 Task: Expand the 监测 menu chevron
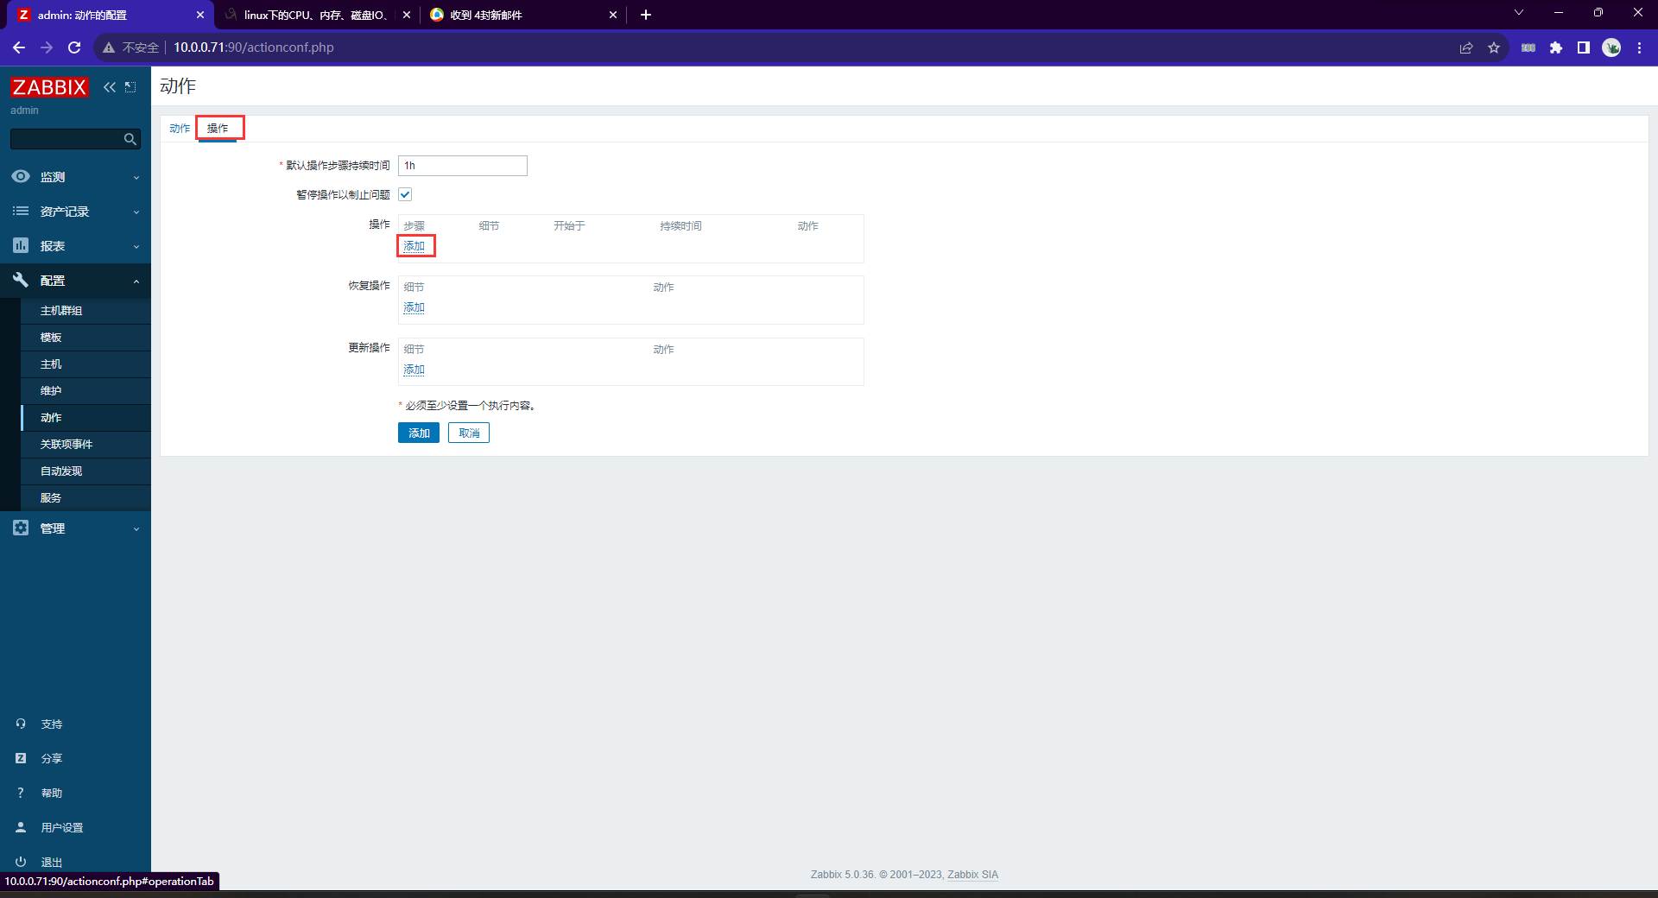point(136,177)
